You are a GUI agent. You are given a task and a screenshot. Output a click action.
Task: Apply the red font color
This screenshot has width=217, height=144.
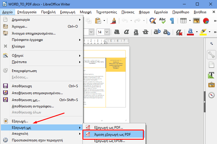[190, 32]
